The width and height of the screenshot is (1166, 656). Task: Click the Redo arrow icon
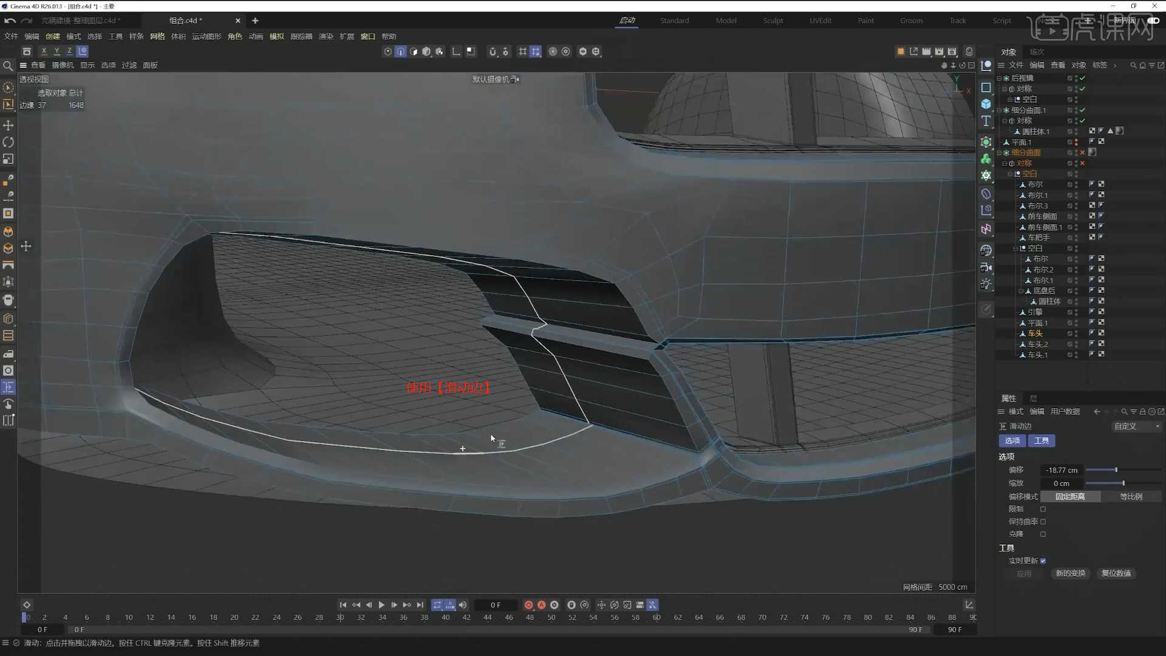coord(27,21)
